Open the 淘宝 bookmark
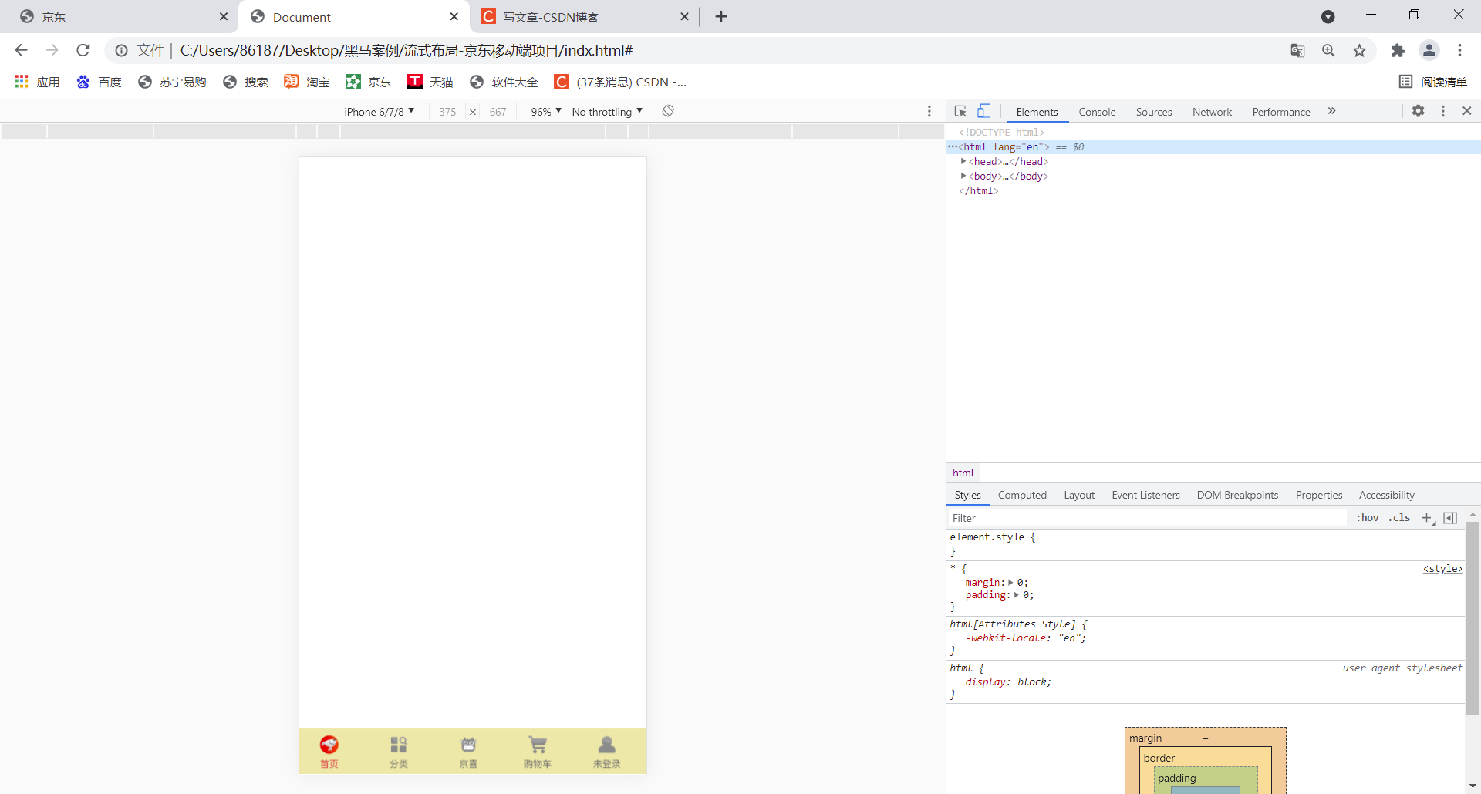Screen dimensions: 1481x794 tap(307, 82)
